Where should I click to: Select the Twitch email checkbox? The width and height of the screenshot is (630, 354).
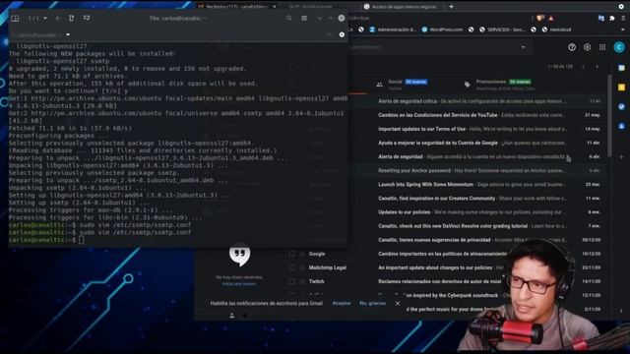[x=291, y=282]
